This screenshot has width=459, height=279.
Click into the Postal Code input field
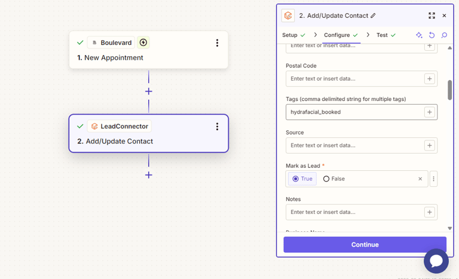click(x=355, y=79)
